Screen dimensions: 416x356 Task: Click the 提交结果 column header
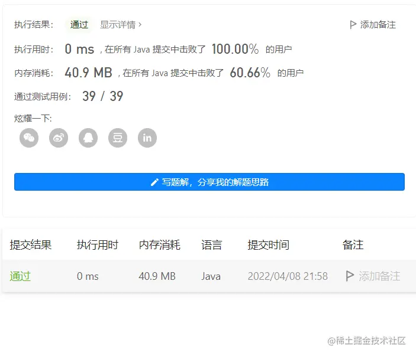pyautogui.click(x=31, y=244)
